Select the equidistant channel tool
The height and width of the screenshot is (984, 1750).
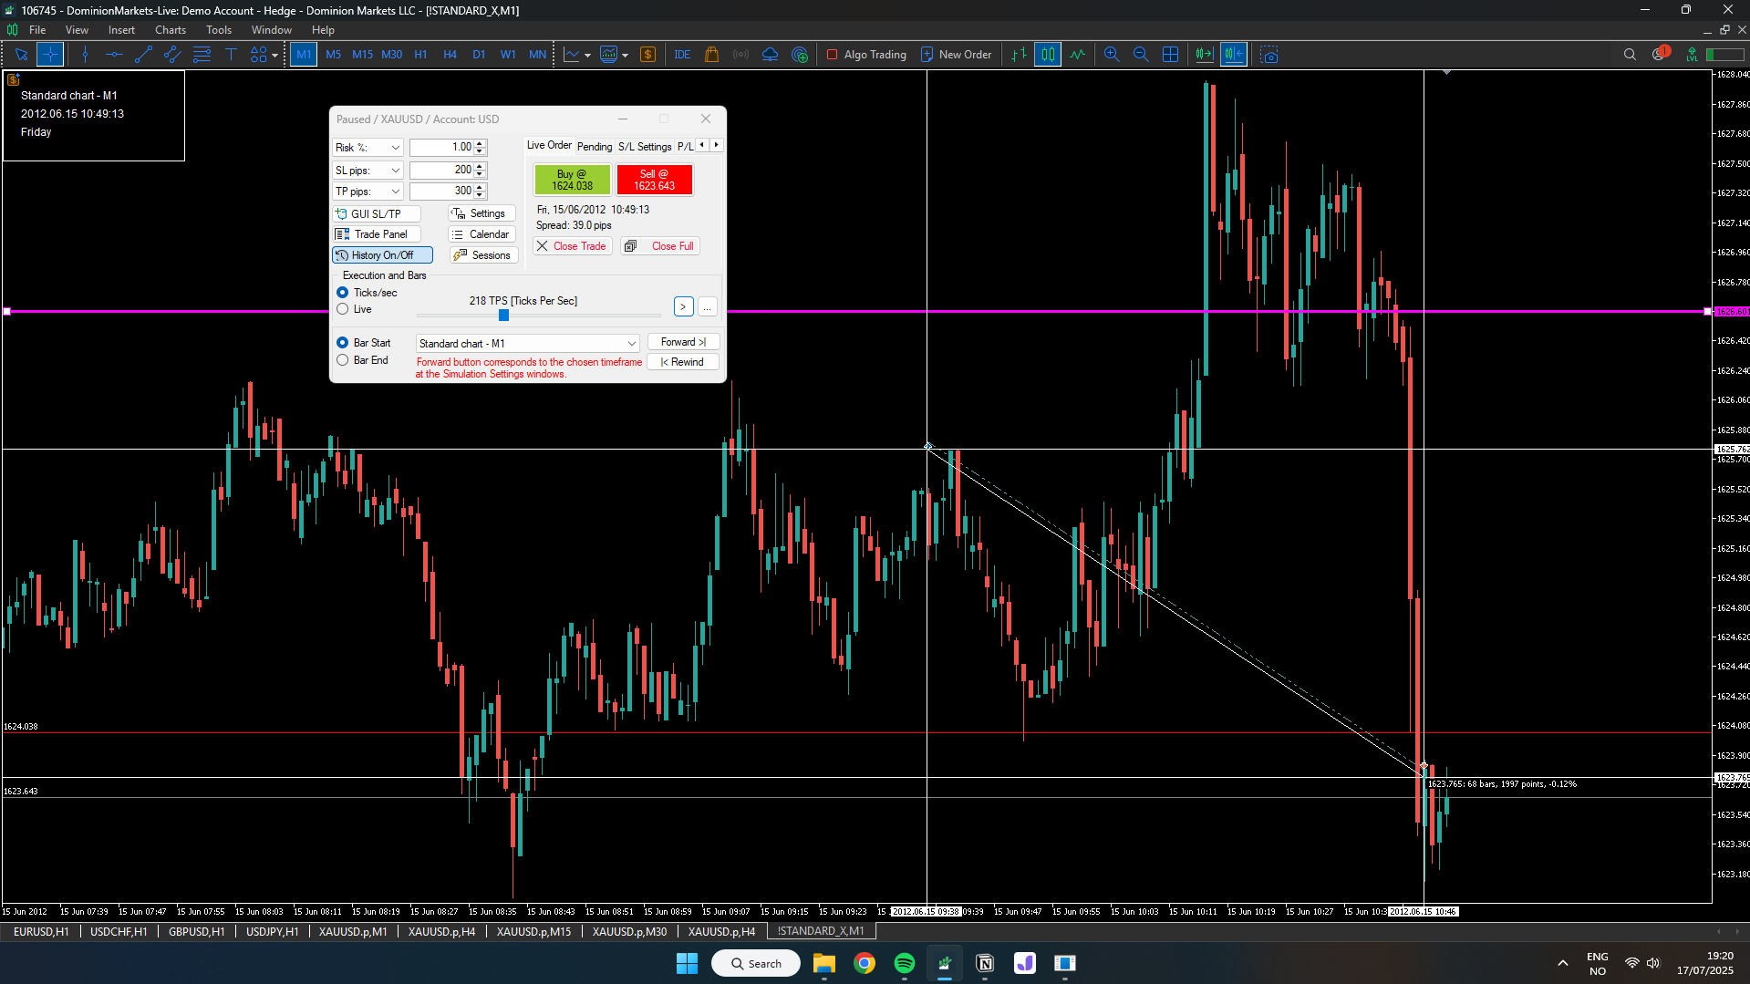tap(172, 55)
